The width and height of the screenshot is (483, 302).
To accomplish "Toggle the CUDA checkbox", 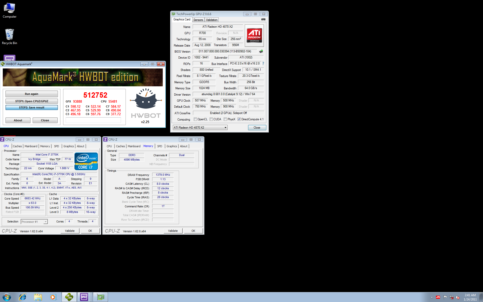I will click(211, 119).
